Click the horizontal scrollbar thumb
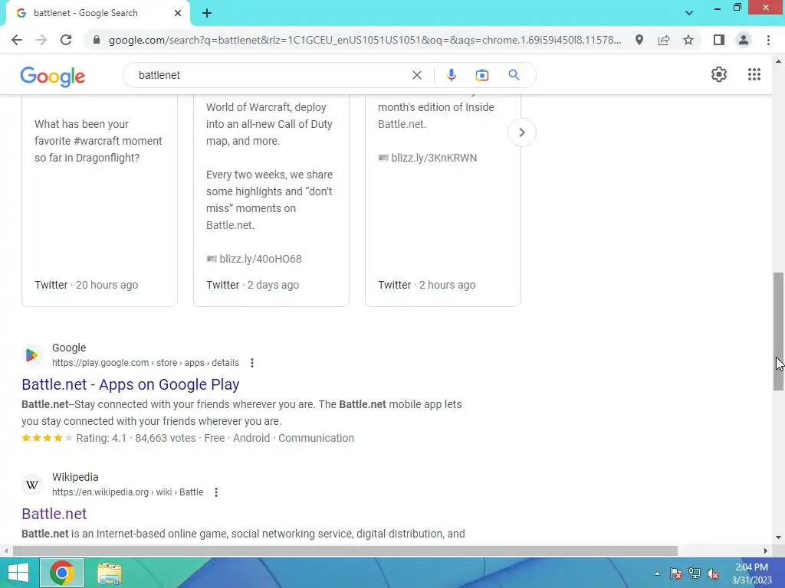785x588 pixels. pos(345,551)
